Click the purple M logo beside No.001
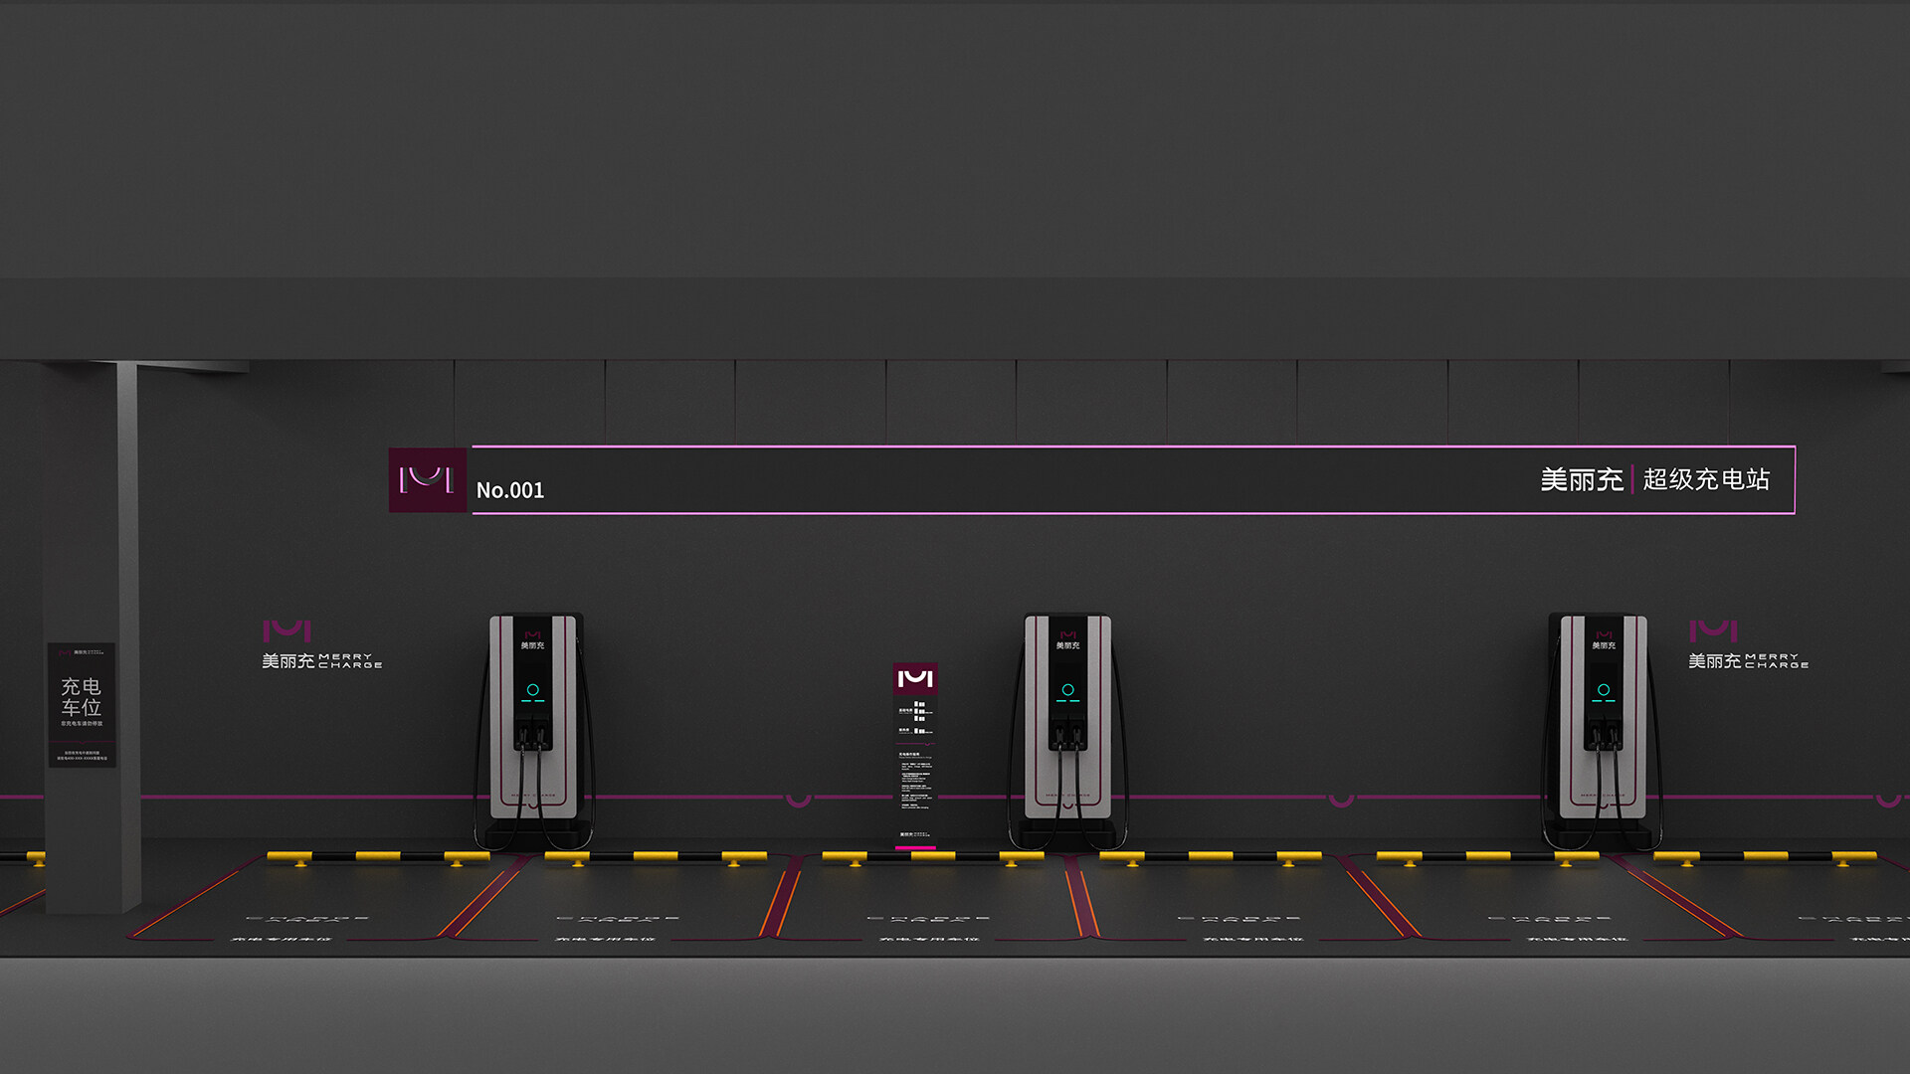This screenshot has width=1910, height=1074. coord(425,481)
